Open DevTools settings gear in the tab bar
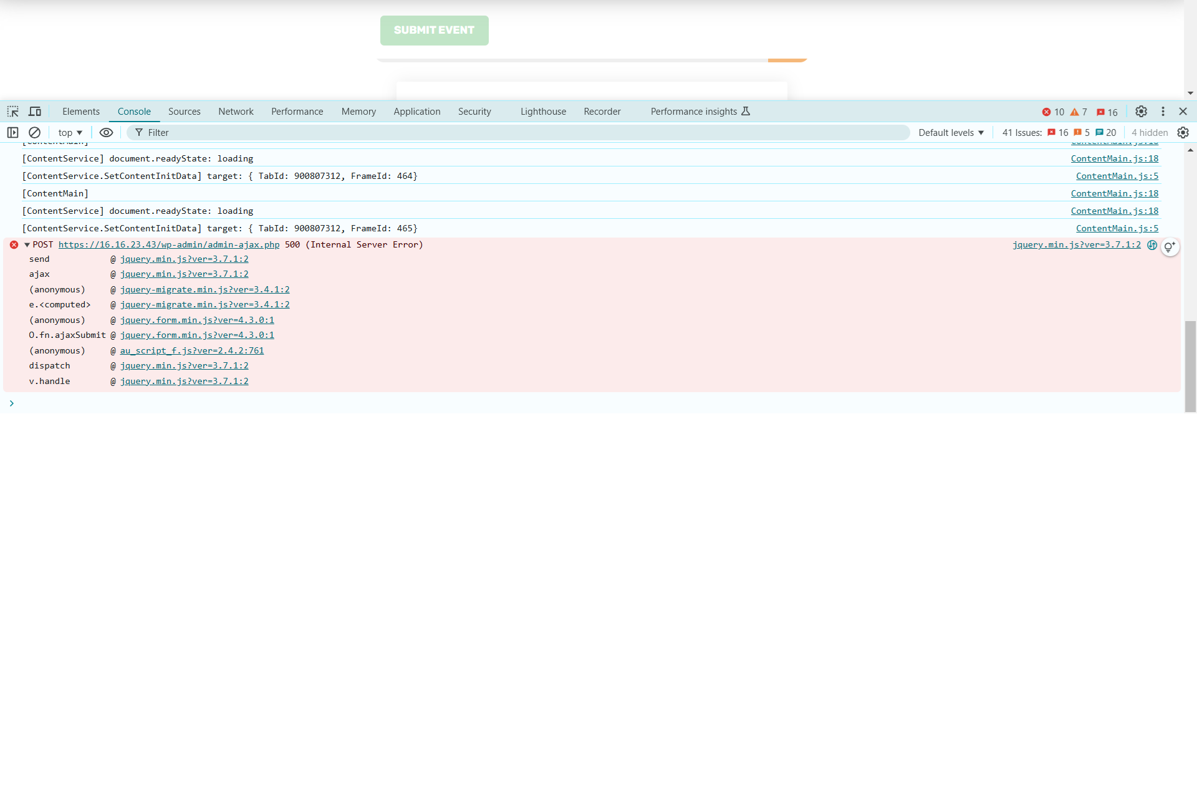The height and width of the screenshot is (798, 1197). point(1141,112)
